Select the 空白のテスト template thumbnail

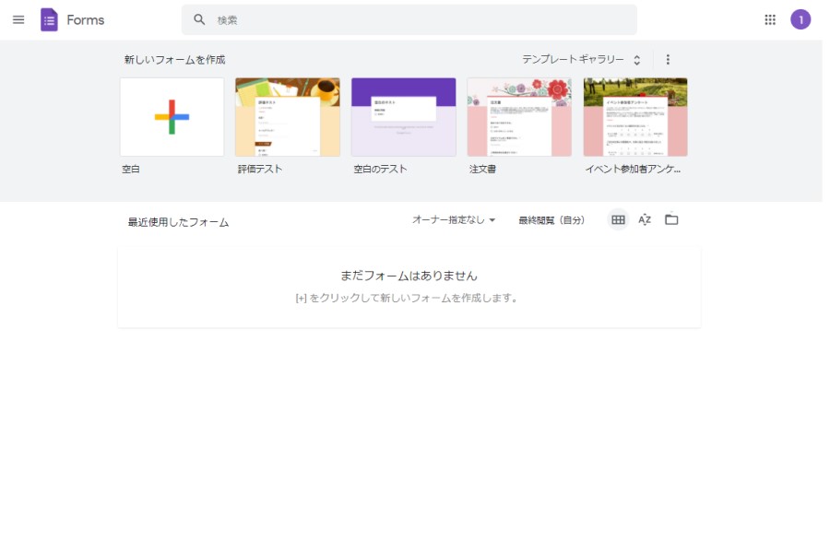403,117
